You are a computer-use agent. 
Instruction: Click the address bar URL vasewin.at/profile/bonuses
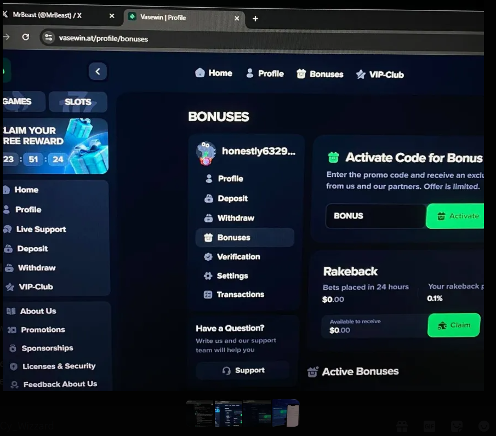104,38
